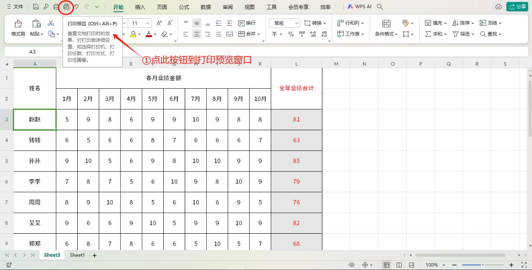
Task: Select the Format Painter (格式刷) tool
Action: click(x=18, y=28)
